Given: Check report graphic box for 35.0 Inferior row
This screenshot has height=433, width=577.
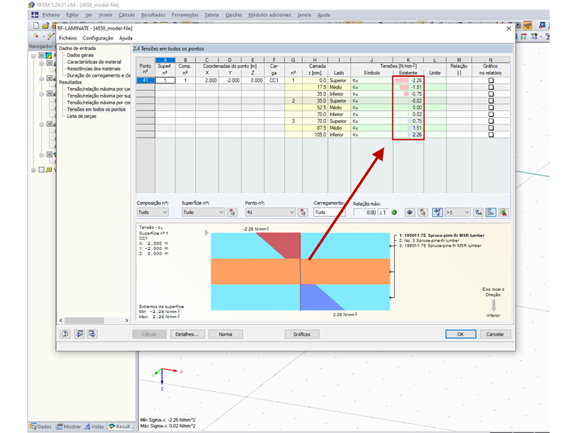Looking at the screenshot, I should 491,94.
